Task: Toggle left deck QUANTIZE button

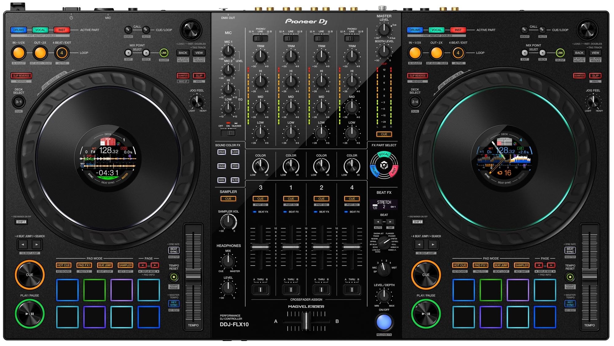Action: pyautogui.click(x=183, y=75)
